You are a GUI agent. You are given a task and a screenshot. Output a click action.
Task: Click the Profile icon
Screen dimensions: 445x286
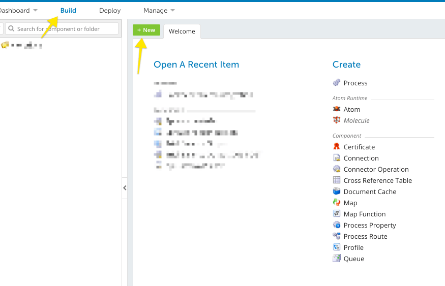point(336,247)
